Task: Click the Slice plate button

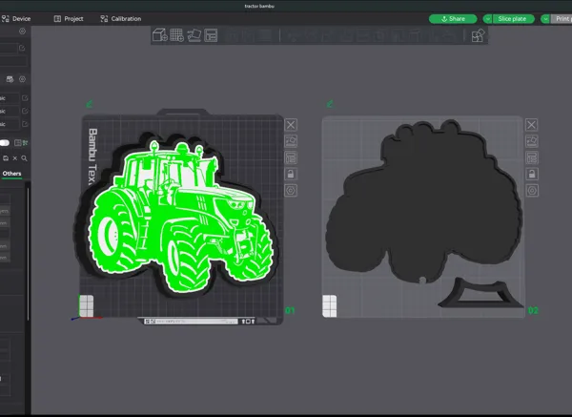Action: coord(513,19)
